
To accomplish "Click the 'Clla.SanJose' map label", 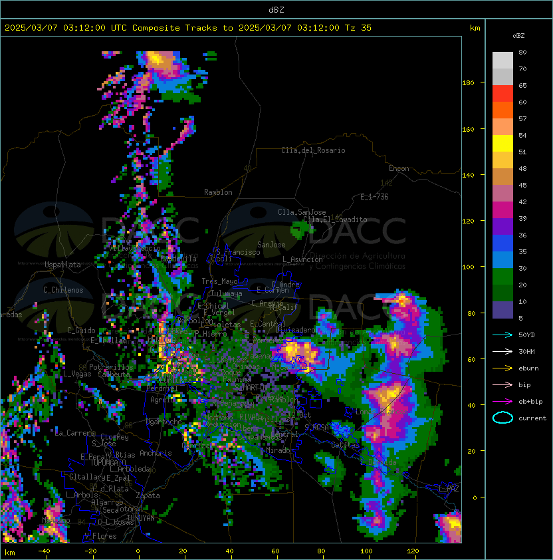I will pos(302,212).
